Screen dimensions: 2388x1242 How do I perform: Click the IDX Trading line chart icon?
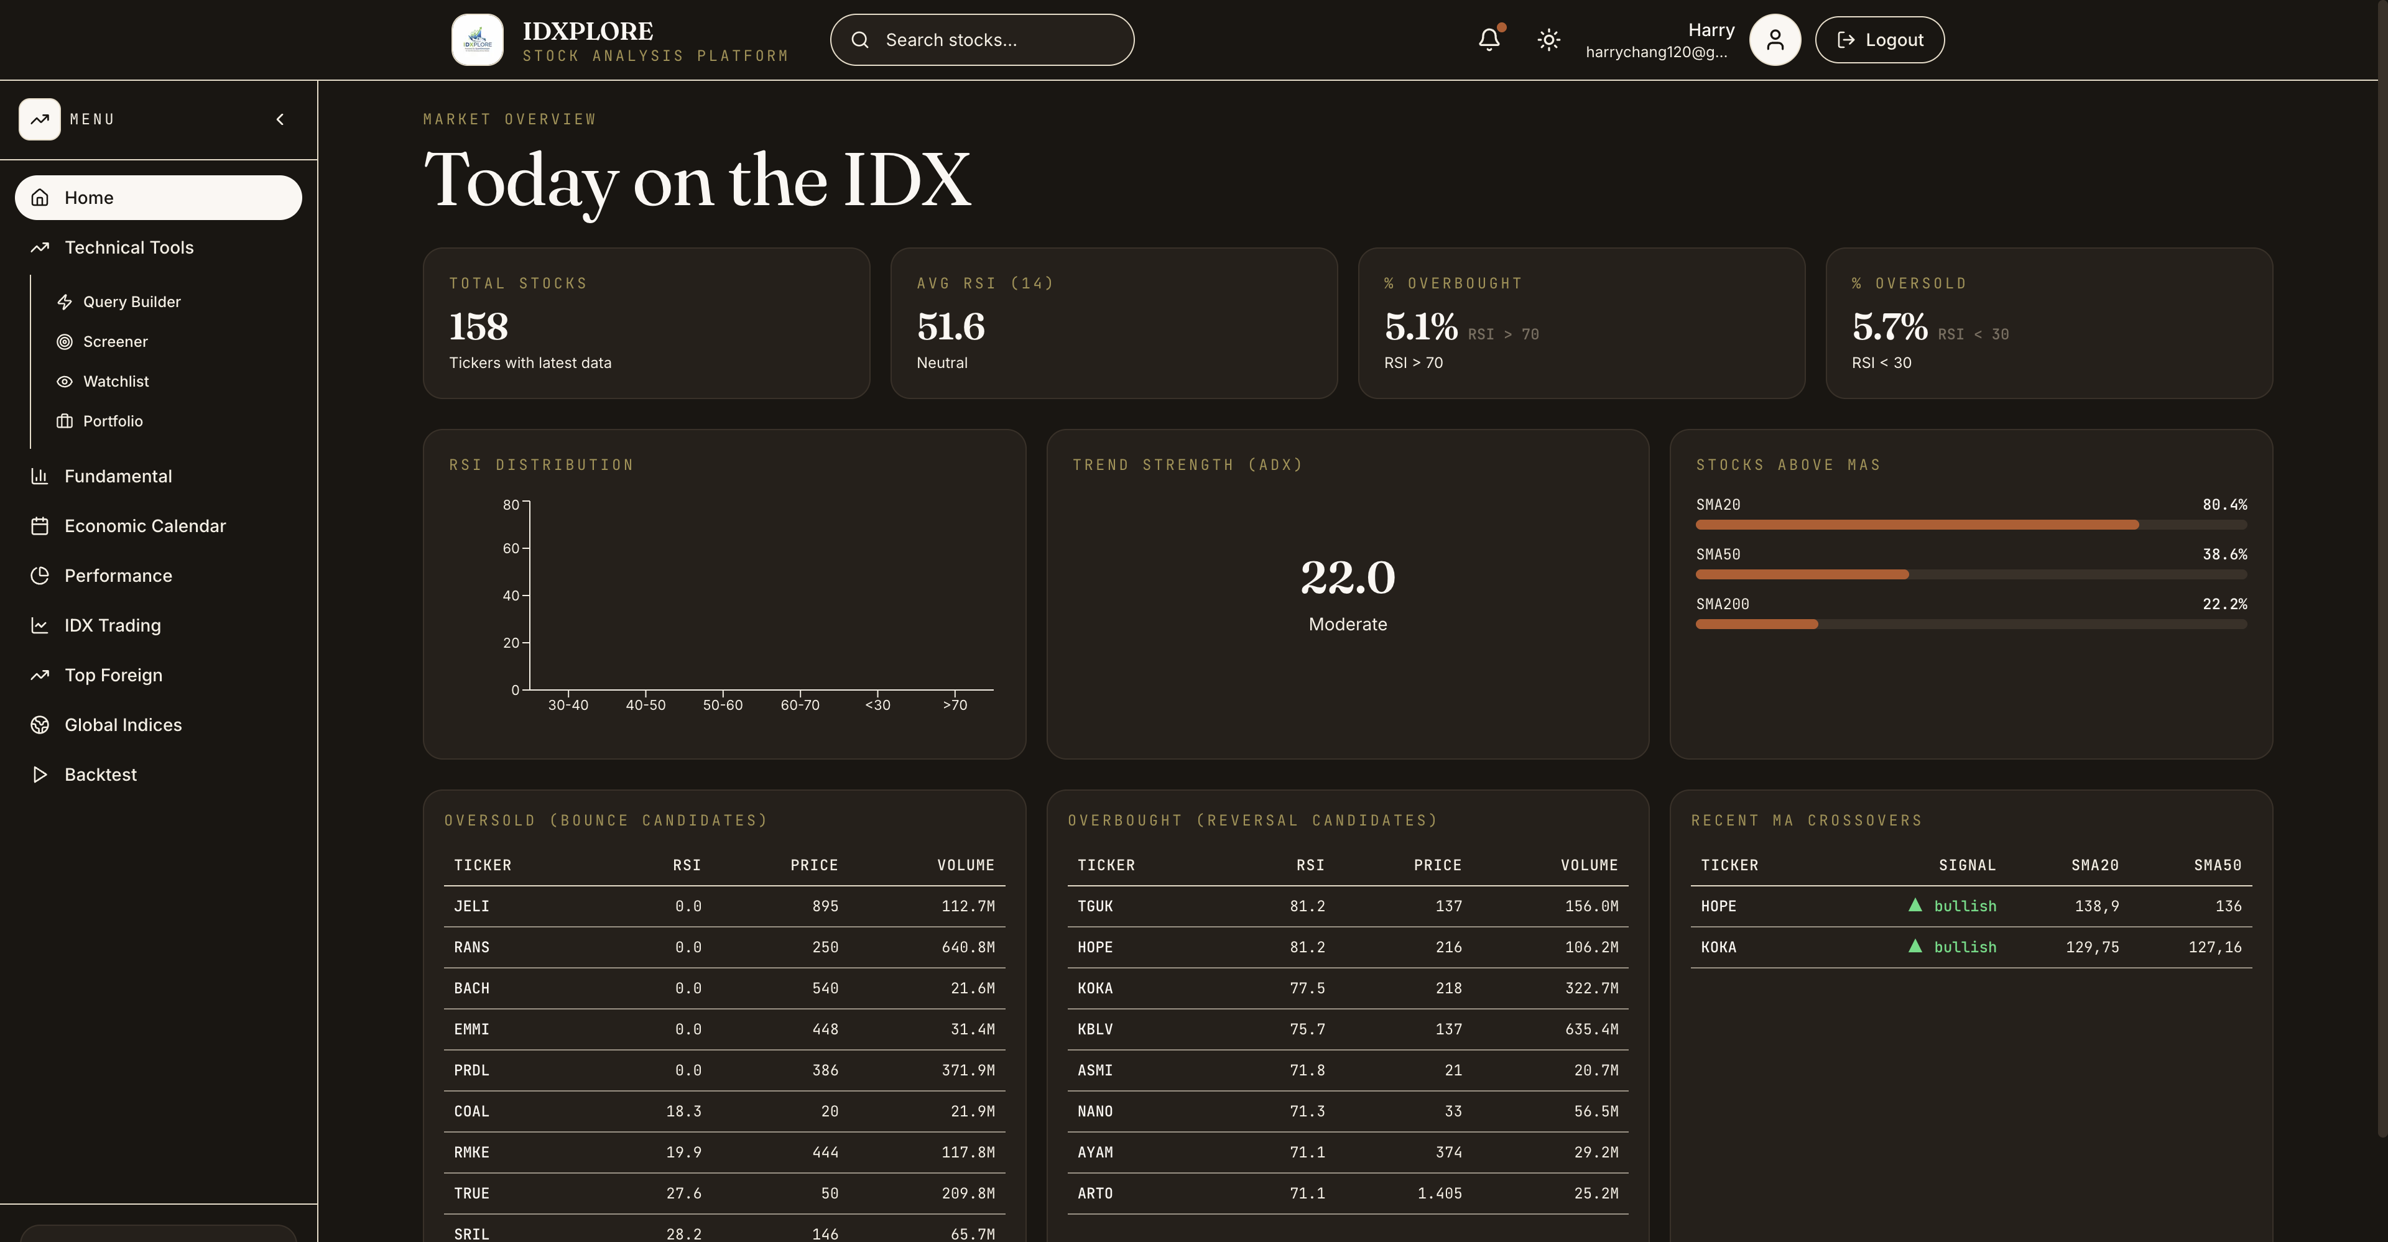(x=40, y=625)
